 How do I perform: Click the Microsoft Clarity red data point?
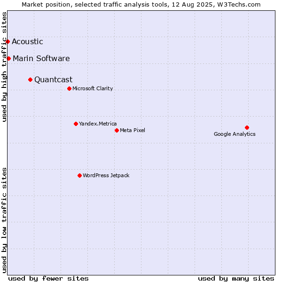pos(69,89)
